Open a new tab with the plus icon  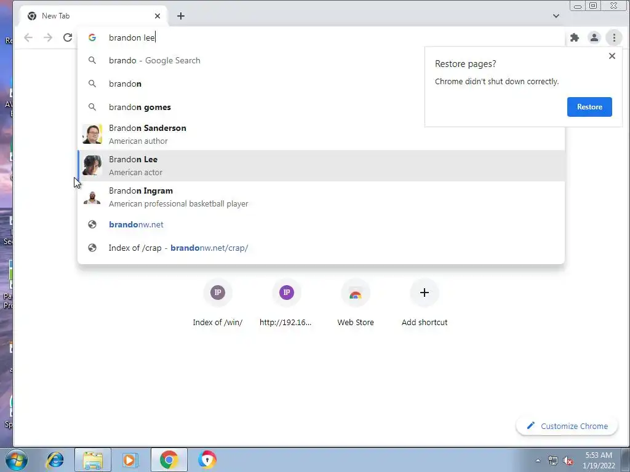pos(181,16)
